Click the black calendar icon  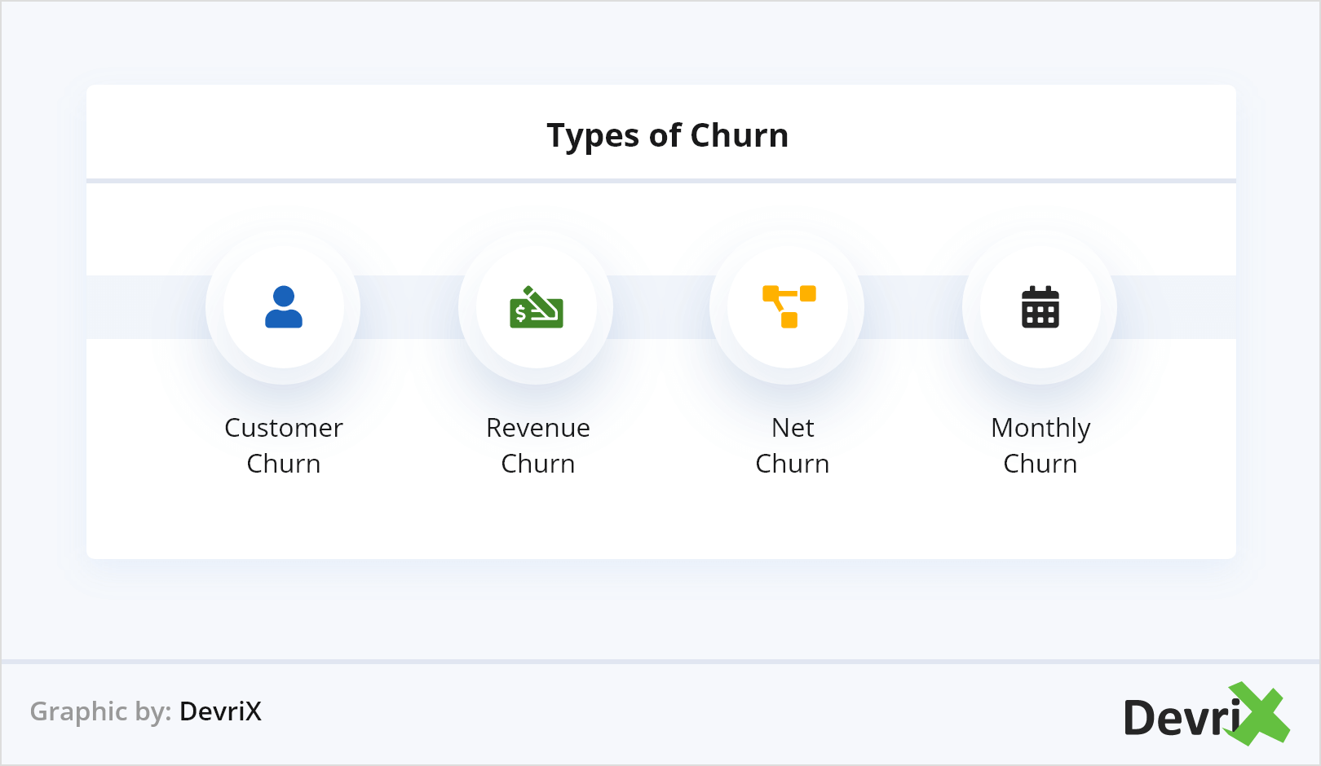pyautogui.click(x=1040, y=307)
